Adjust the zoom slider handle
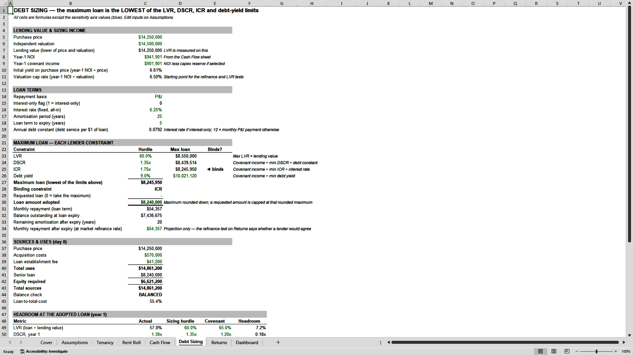 596,351
